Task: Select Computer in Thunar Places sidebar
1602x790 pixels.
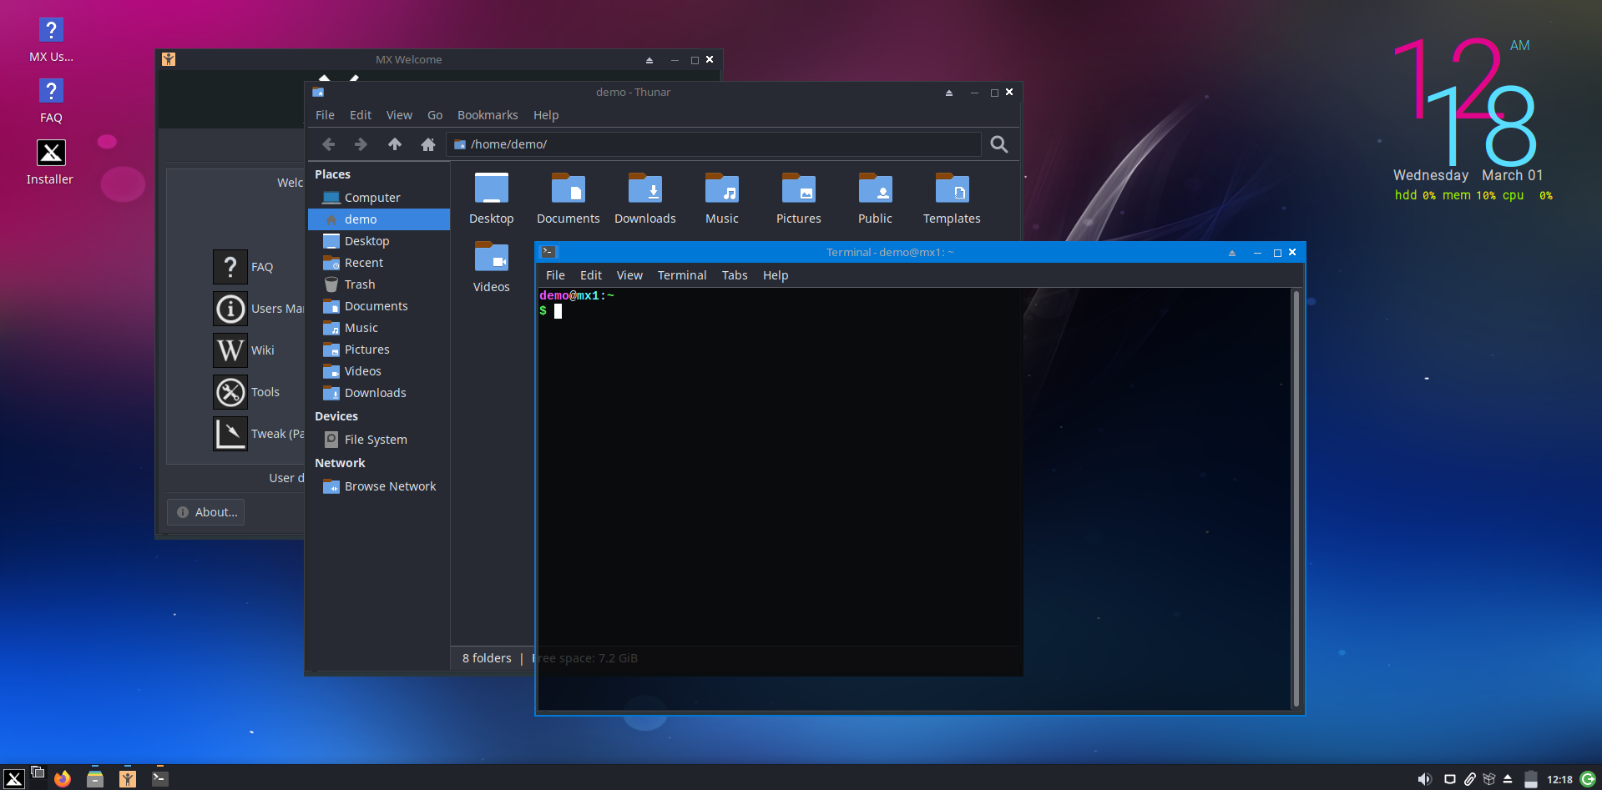Action: coord(379,198)
